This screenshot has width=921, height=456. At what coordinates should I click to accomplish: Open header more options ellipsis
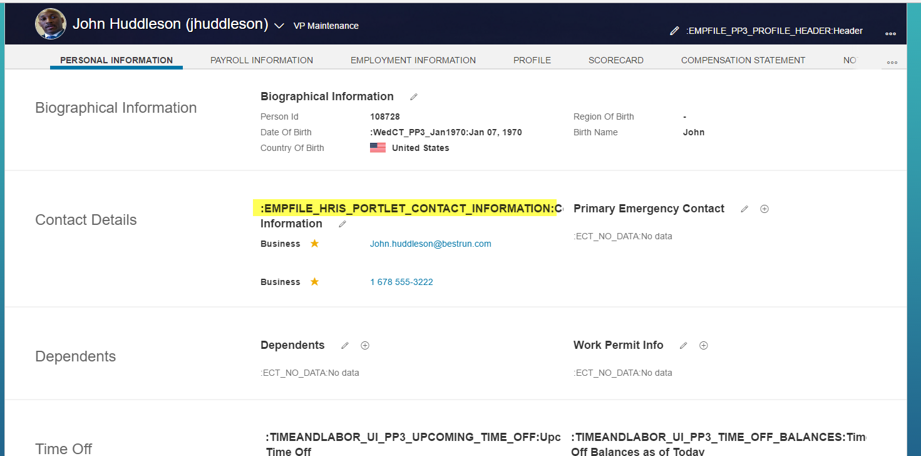click(891, 33)
